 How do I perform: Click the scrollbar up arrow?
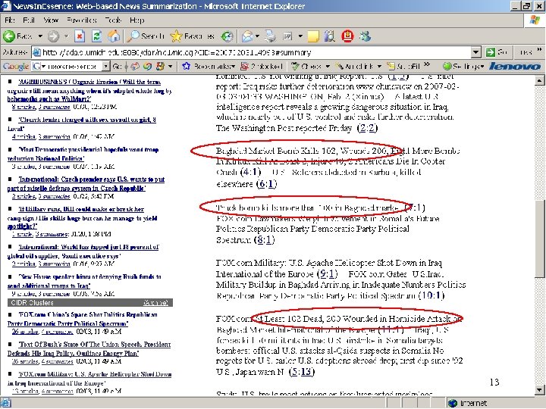coord(539,81)
